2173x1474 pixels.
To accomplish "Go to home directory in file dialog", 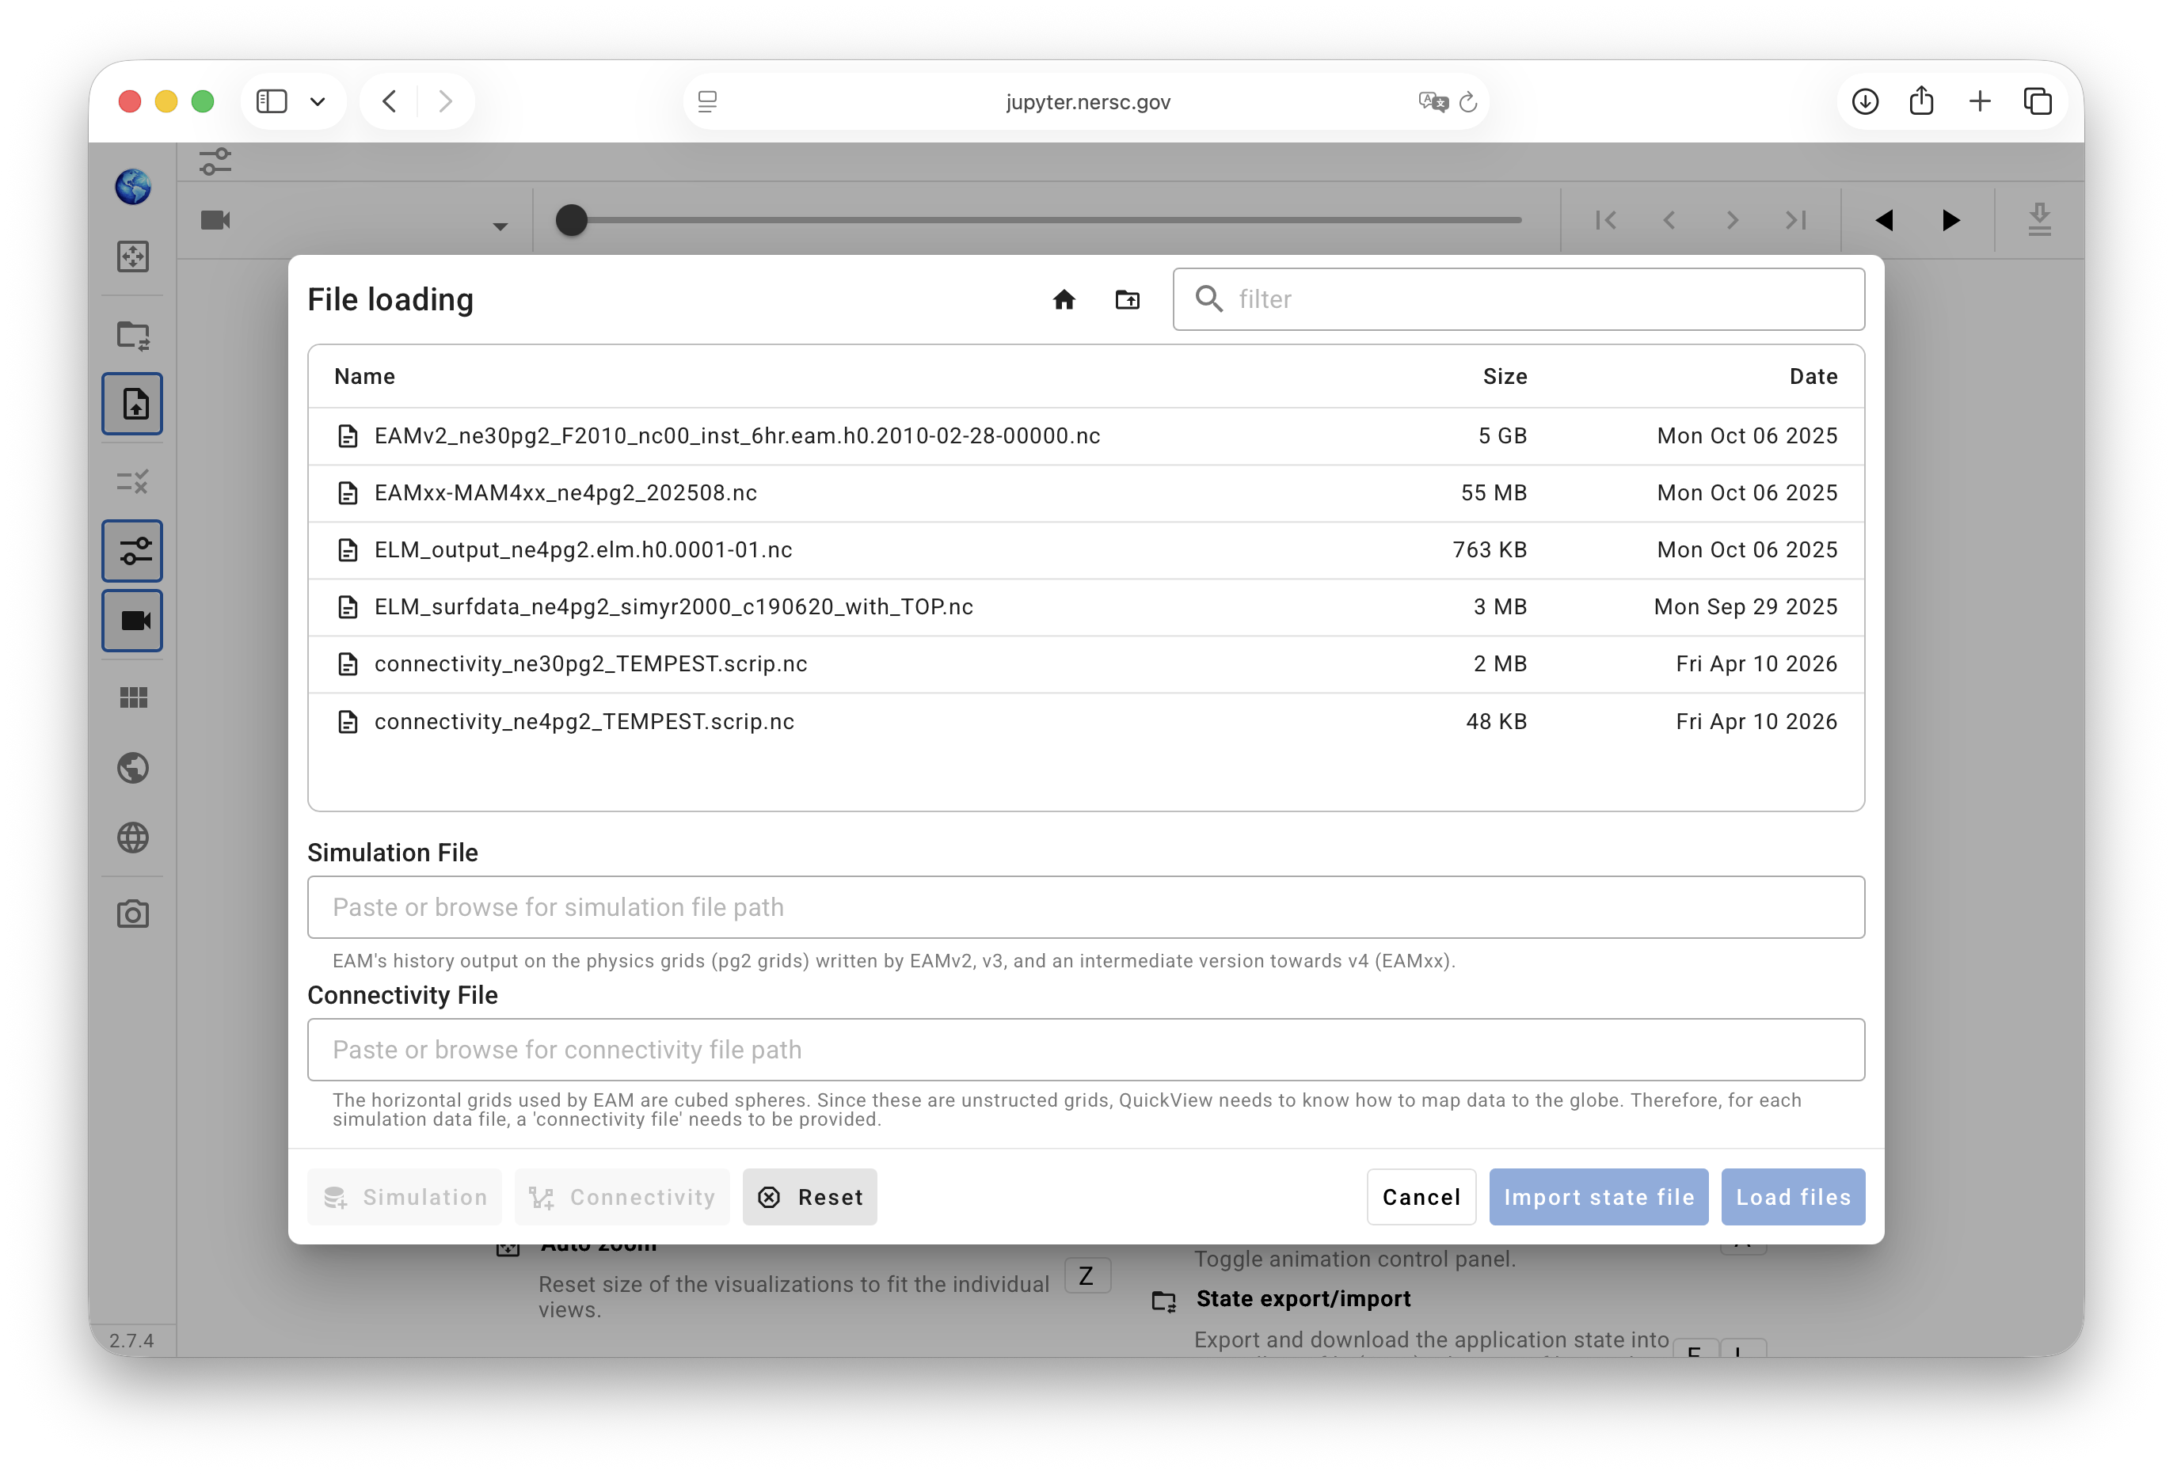I will click(x=1064, y=299).
